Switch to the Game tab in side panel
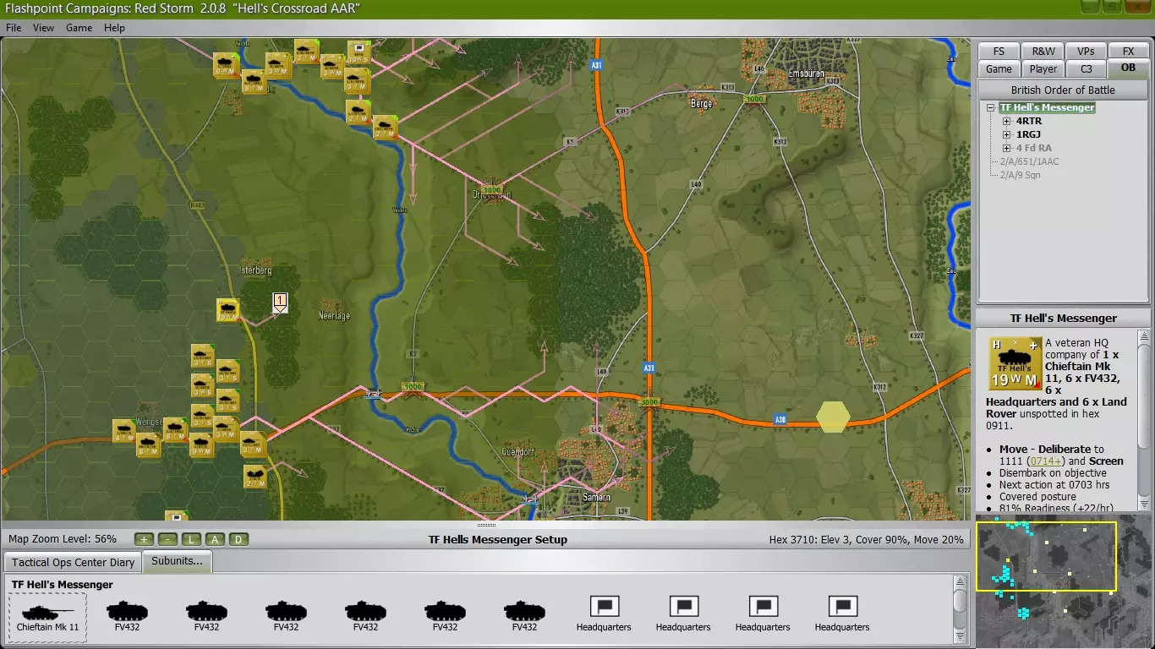Viewport: 1155px width, 649px height. pos(999,69)
